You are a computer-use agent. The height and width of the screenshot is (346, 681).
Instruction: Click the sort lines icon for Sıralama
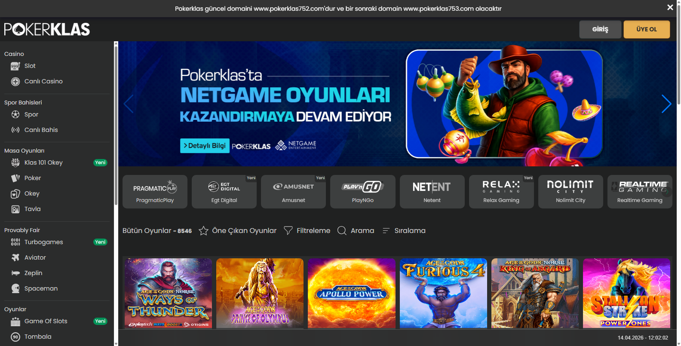click(386, 231)
